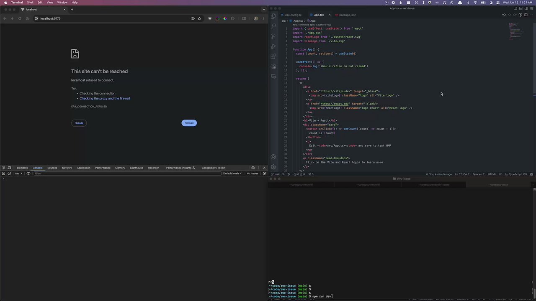Open the VS Code Explorer view
The height and width of the screenshot is (301, 536).
pos(273,16)
